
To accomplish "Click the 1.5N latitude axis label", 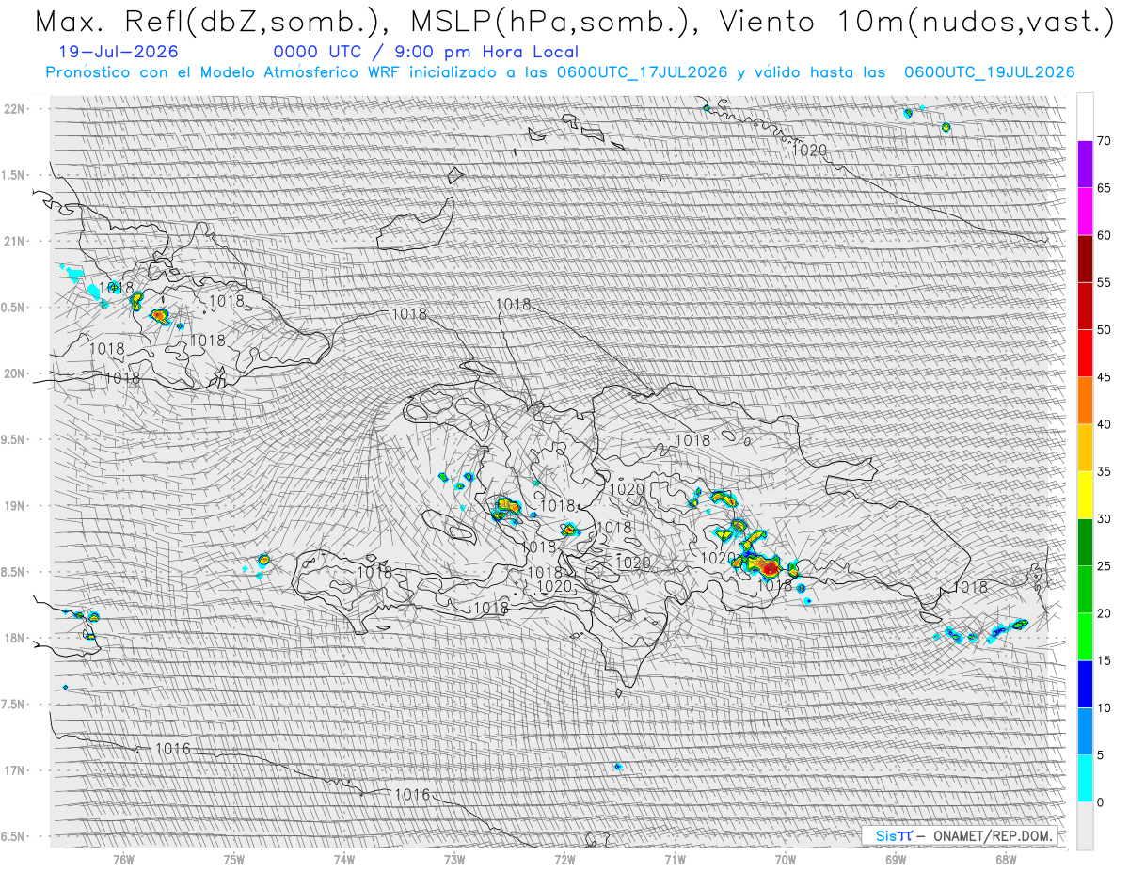I will [x=13, y=175].
